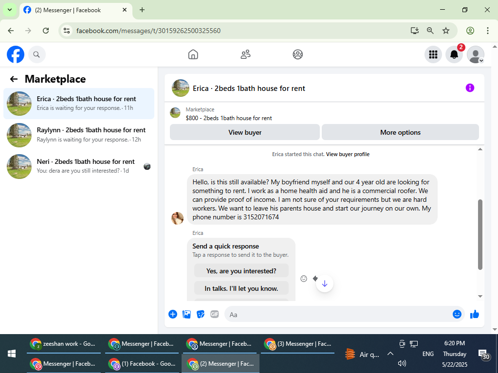Open a new browser tab

pos(142,10)
